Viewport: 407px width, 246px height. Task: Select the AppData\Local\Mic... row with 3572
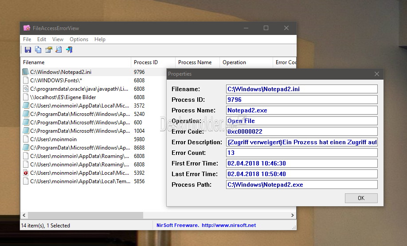coord(94,106)
